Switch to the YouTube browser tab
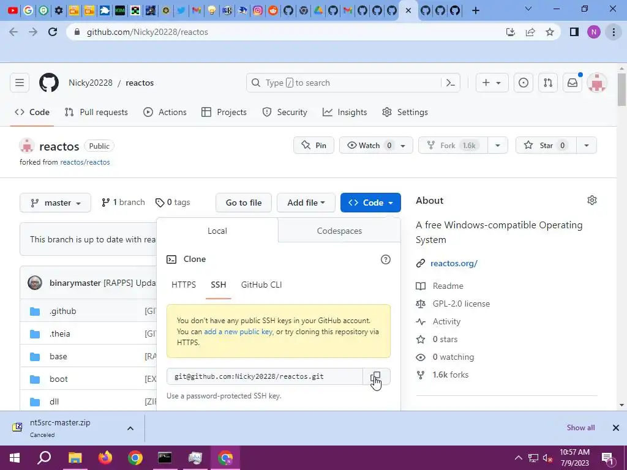Screen dimensions: 627x470 [x=13, y=10]
